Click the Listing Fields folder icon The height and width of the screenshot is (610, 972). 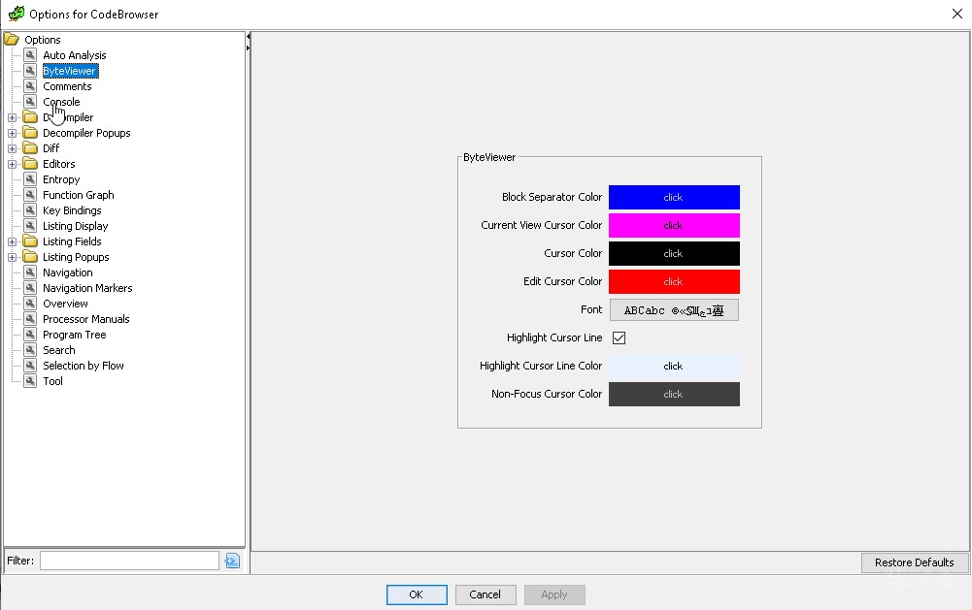30,241
